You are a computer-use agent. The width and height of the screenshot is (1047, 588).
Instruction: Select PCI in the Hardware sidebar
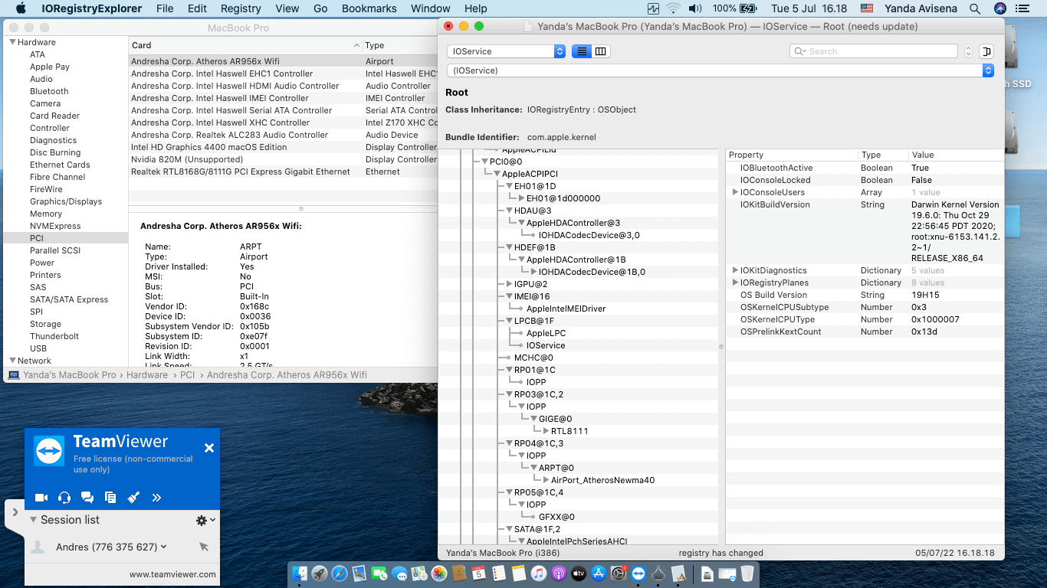pyautogui.click(x=37, y=238)
